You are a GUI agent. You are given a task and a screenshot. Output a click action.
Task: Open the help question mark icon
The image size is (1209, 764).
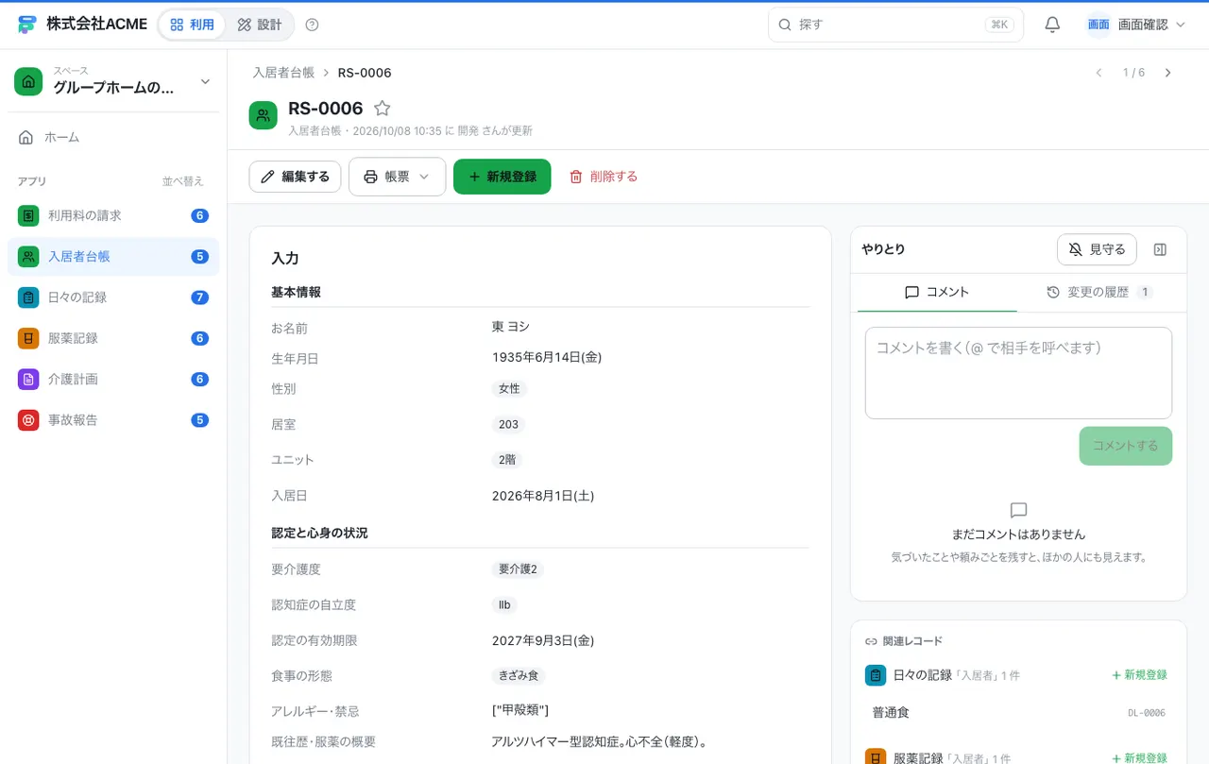[x=313, y=25]
